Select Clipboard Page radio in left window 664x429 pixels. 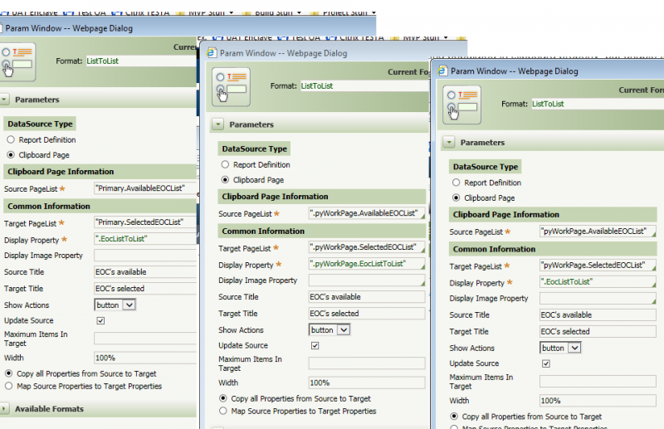point(11,154)
